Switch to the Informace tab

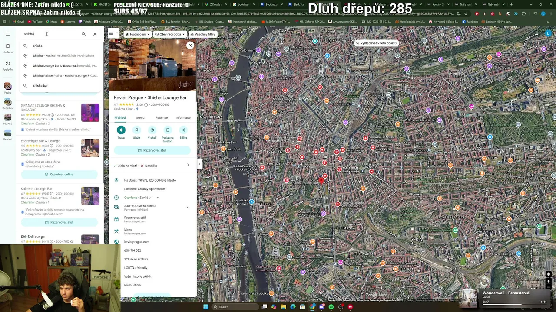click(183, 118)
